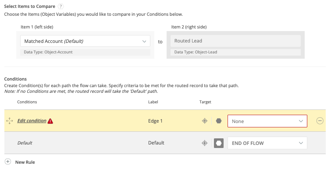Click the Default label in Label column
The image size is (331, 169).
pos(156,143)
